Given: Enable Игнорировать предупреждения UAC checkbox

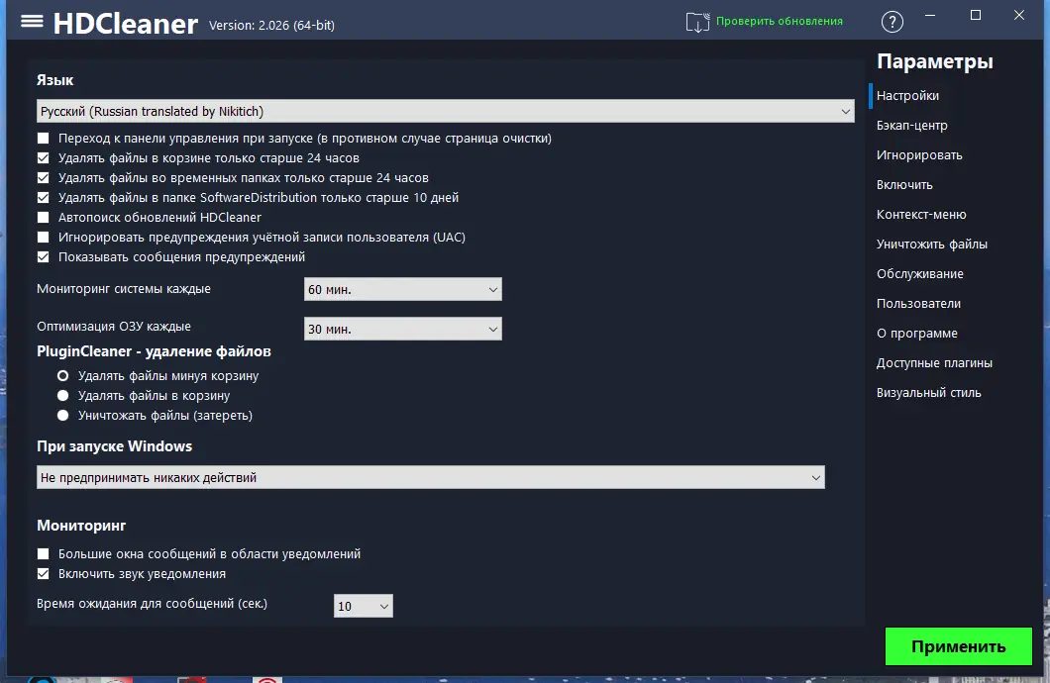Looking at the screenshot, I should tap(44, 237).
